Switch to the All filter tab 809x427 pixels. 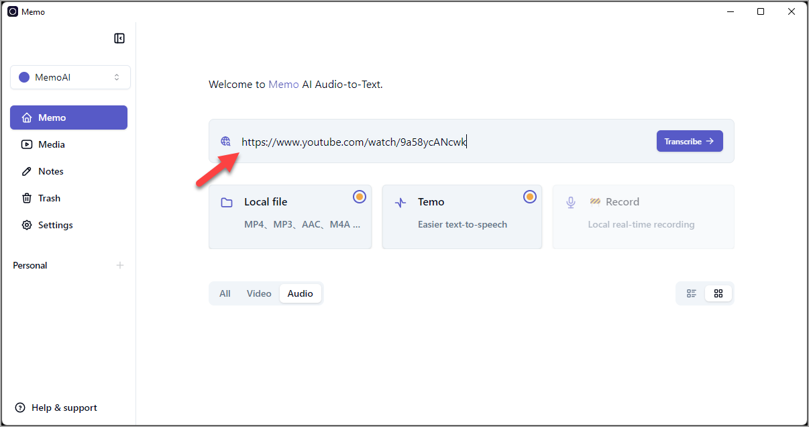click(x=225, y=293)
